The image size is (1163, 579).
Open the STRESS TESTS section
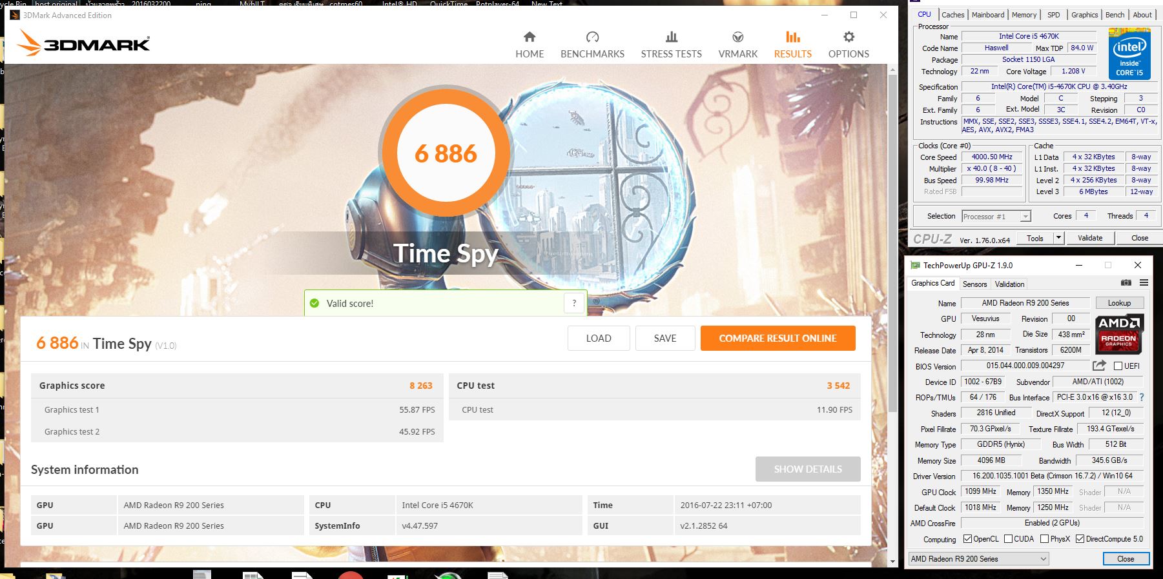coord(671,45)
